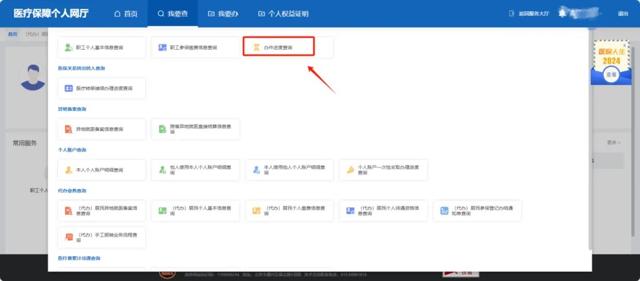
Task: Click the 医保人生 2024 banner 查看 button
Action: point(610,75)
